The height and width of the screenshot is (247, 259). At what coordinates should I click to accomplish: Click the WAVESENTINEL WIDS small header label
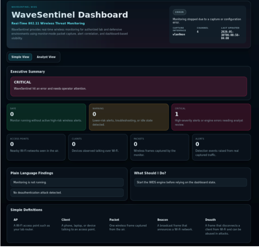pyautogui.click(x=24, y=7)
